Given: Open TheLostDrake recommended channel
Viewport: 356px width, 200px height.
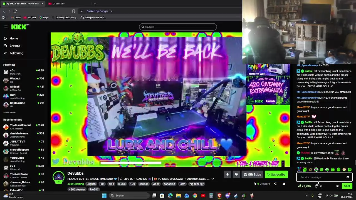Looking at the screenshot, I should pyautogui.click(x=24, y=176).
